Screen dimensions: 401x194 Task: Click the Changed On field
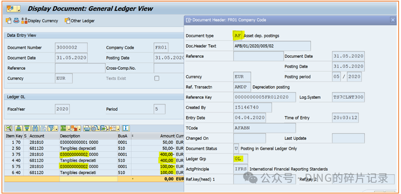click(249, 138)
